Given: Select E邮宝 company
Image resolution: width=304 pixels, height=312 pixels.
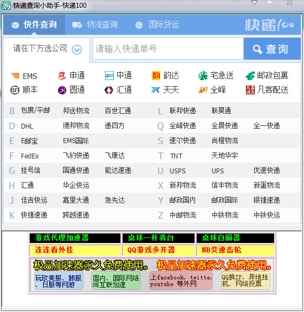Looking at the screenshot, I should (29, 141).
